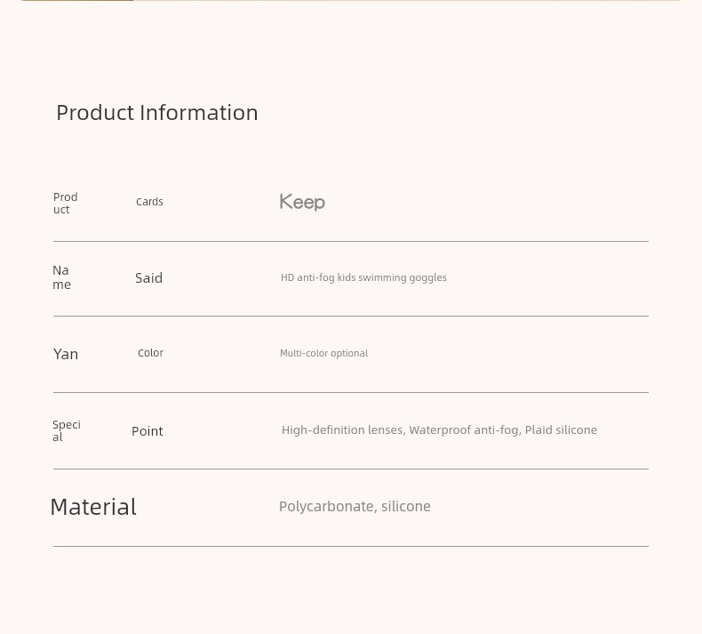Click the Point label
The image size is (702, 634).
click(x=148, y=431)
